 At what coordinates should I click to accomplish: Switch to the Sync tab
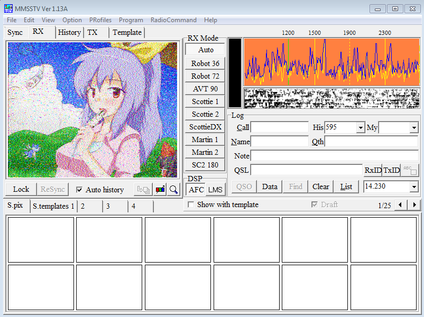pyautogui.click(x=15, y=32)
